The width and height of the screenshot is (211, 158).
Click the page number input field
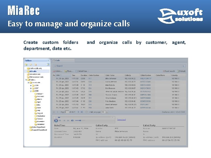coord(67,112)
